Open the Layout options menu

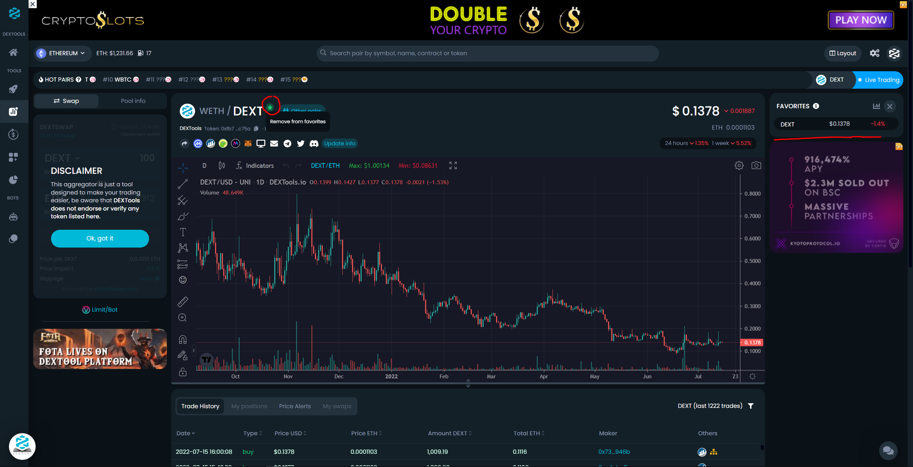click(x=843, y=53)
